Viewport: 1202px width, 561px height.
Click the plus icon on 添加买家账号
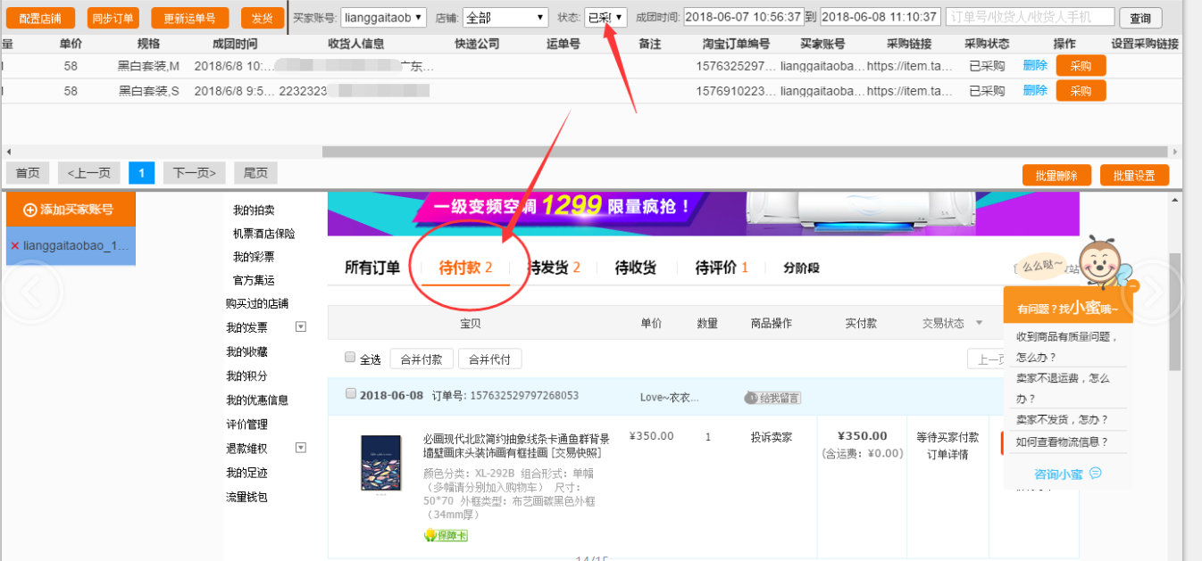click(x=29, y=210)
